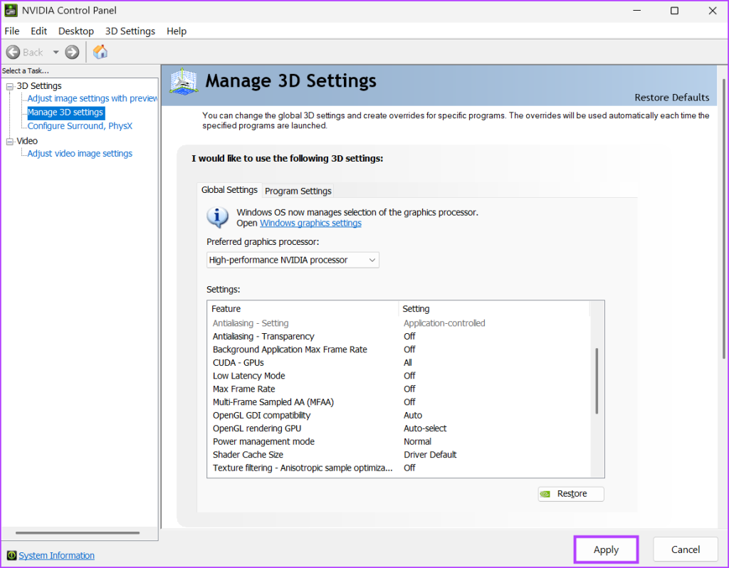This screenshot has height=568, width=729.
Task: Select Manage 3D settings in task tree
Action: tap(65, 112)
